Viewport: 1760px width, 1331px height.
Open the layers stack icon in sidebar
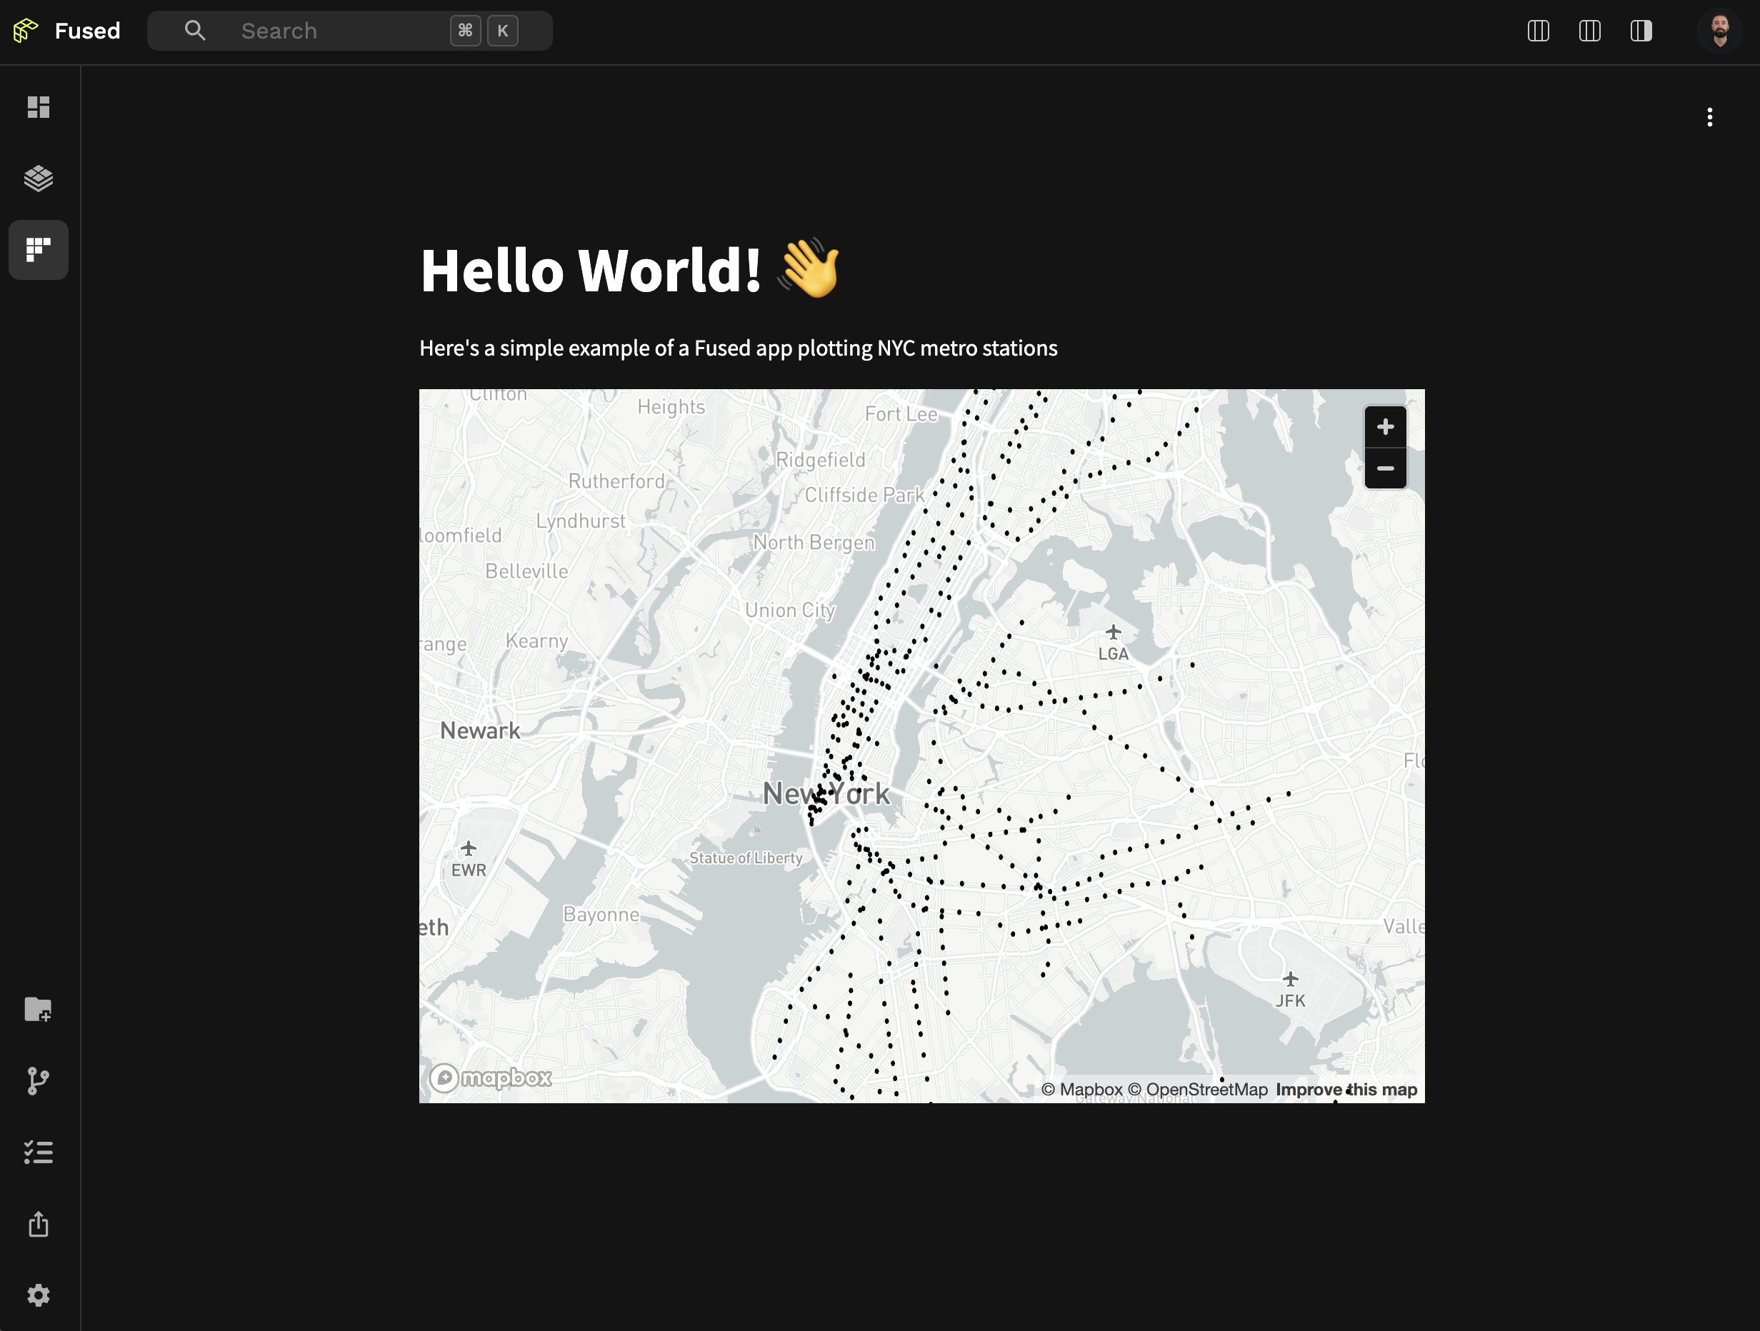38,179
